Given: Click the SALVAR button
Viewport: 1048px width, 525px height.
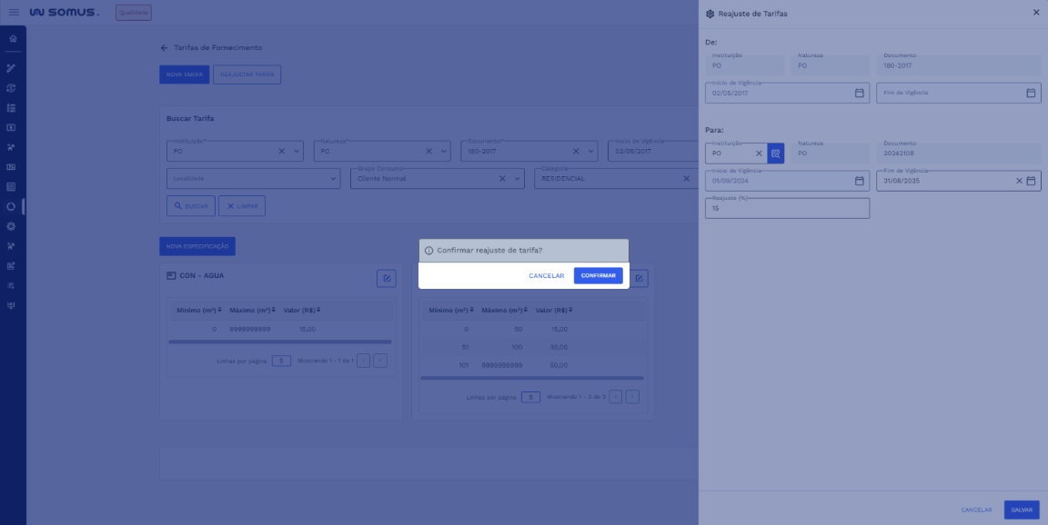Looking at the screenshot, I should (1021, 510).
